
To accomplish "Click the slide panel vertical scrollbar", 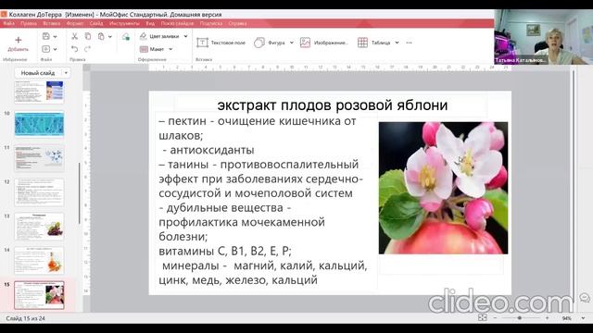I will (x=79, y=193).
